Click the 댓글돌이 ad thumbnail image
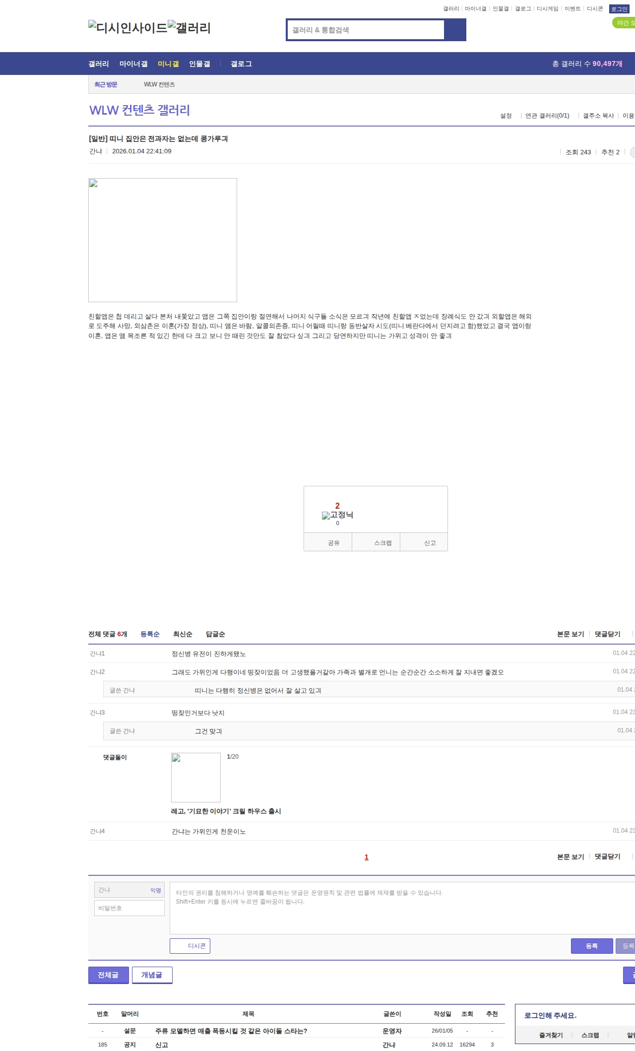The image size is (635, 1051). click(x=195, y=777)
